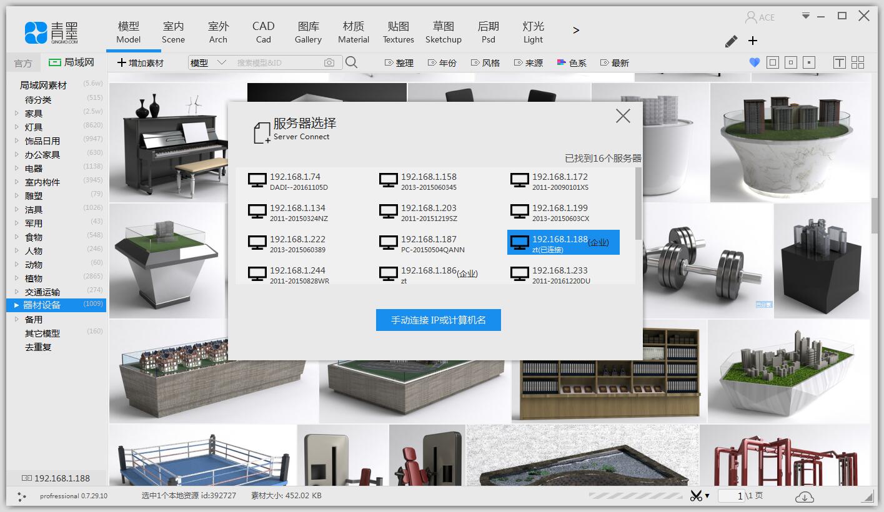884x512 pixels.
Task: Switch to the 图库 Gallery tab
Action: coord(308,32)
